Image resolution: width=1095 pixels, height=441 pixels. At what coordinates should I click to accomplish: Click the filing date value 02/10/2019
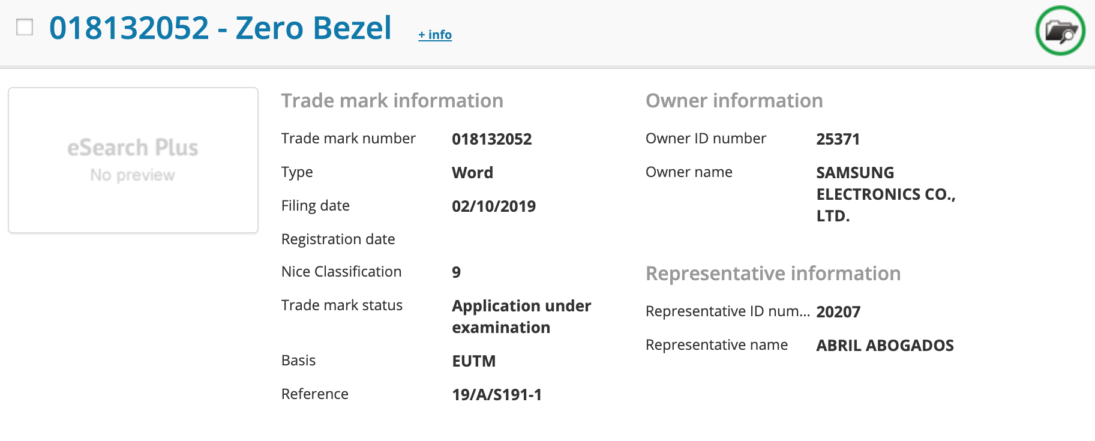493,206
